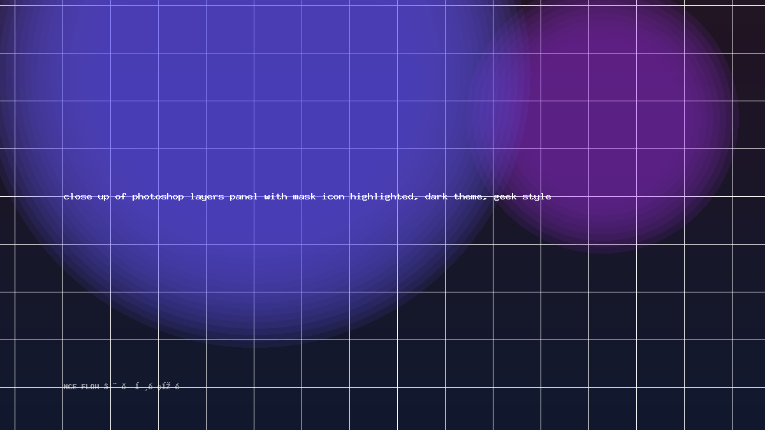Screen dimensions: 765x430
Task: Click the garbled characters after NCE FLOW
Action: [x=142, y=387]
